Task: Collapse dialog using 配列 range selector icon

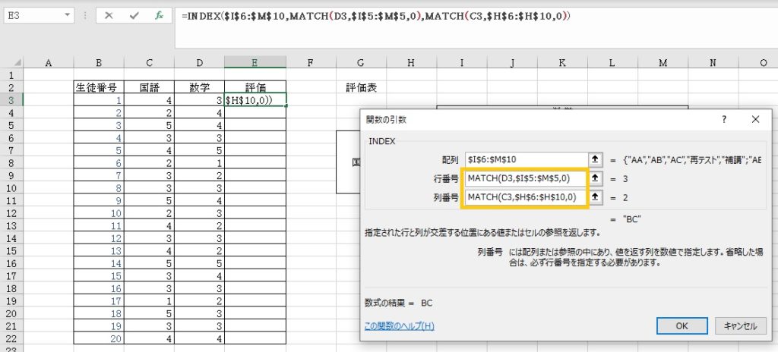Action: [x=596, y=160]
